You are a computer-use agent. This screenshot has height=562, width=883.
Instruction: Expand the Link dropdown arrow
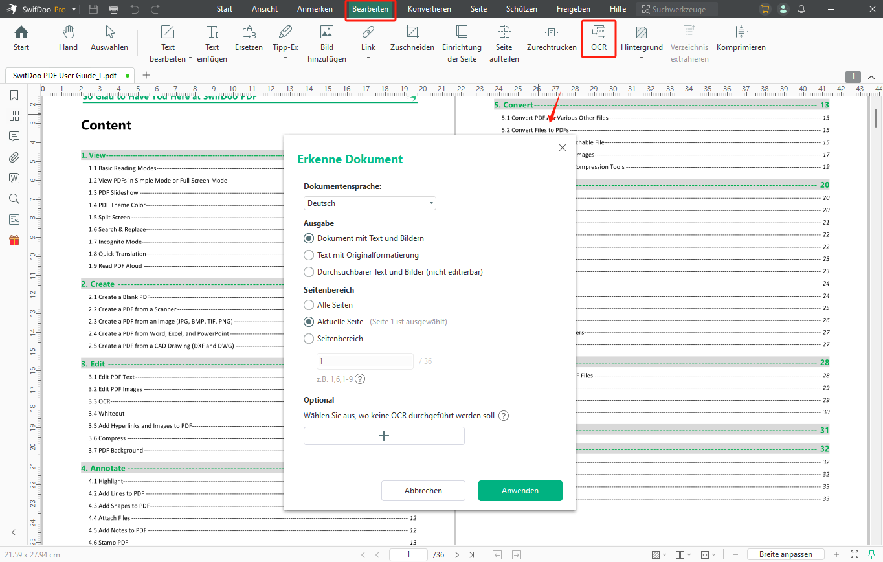point(368,59)
